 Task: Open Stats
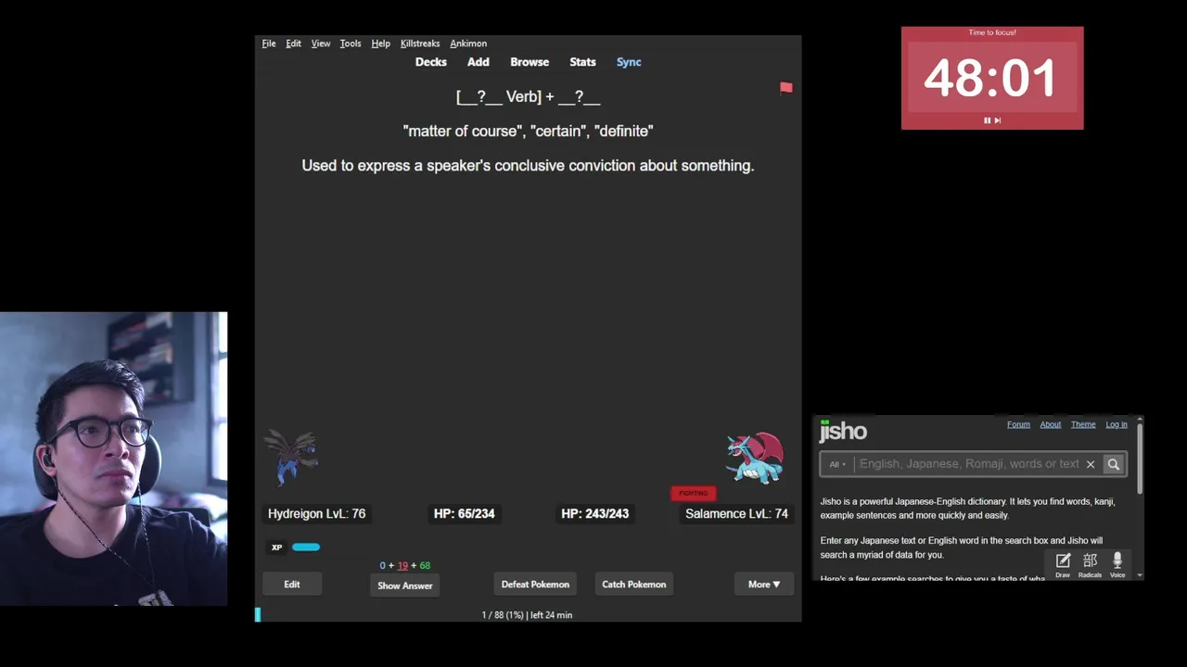[582, 62]
